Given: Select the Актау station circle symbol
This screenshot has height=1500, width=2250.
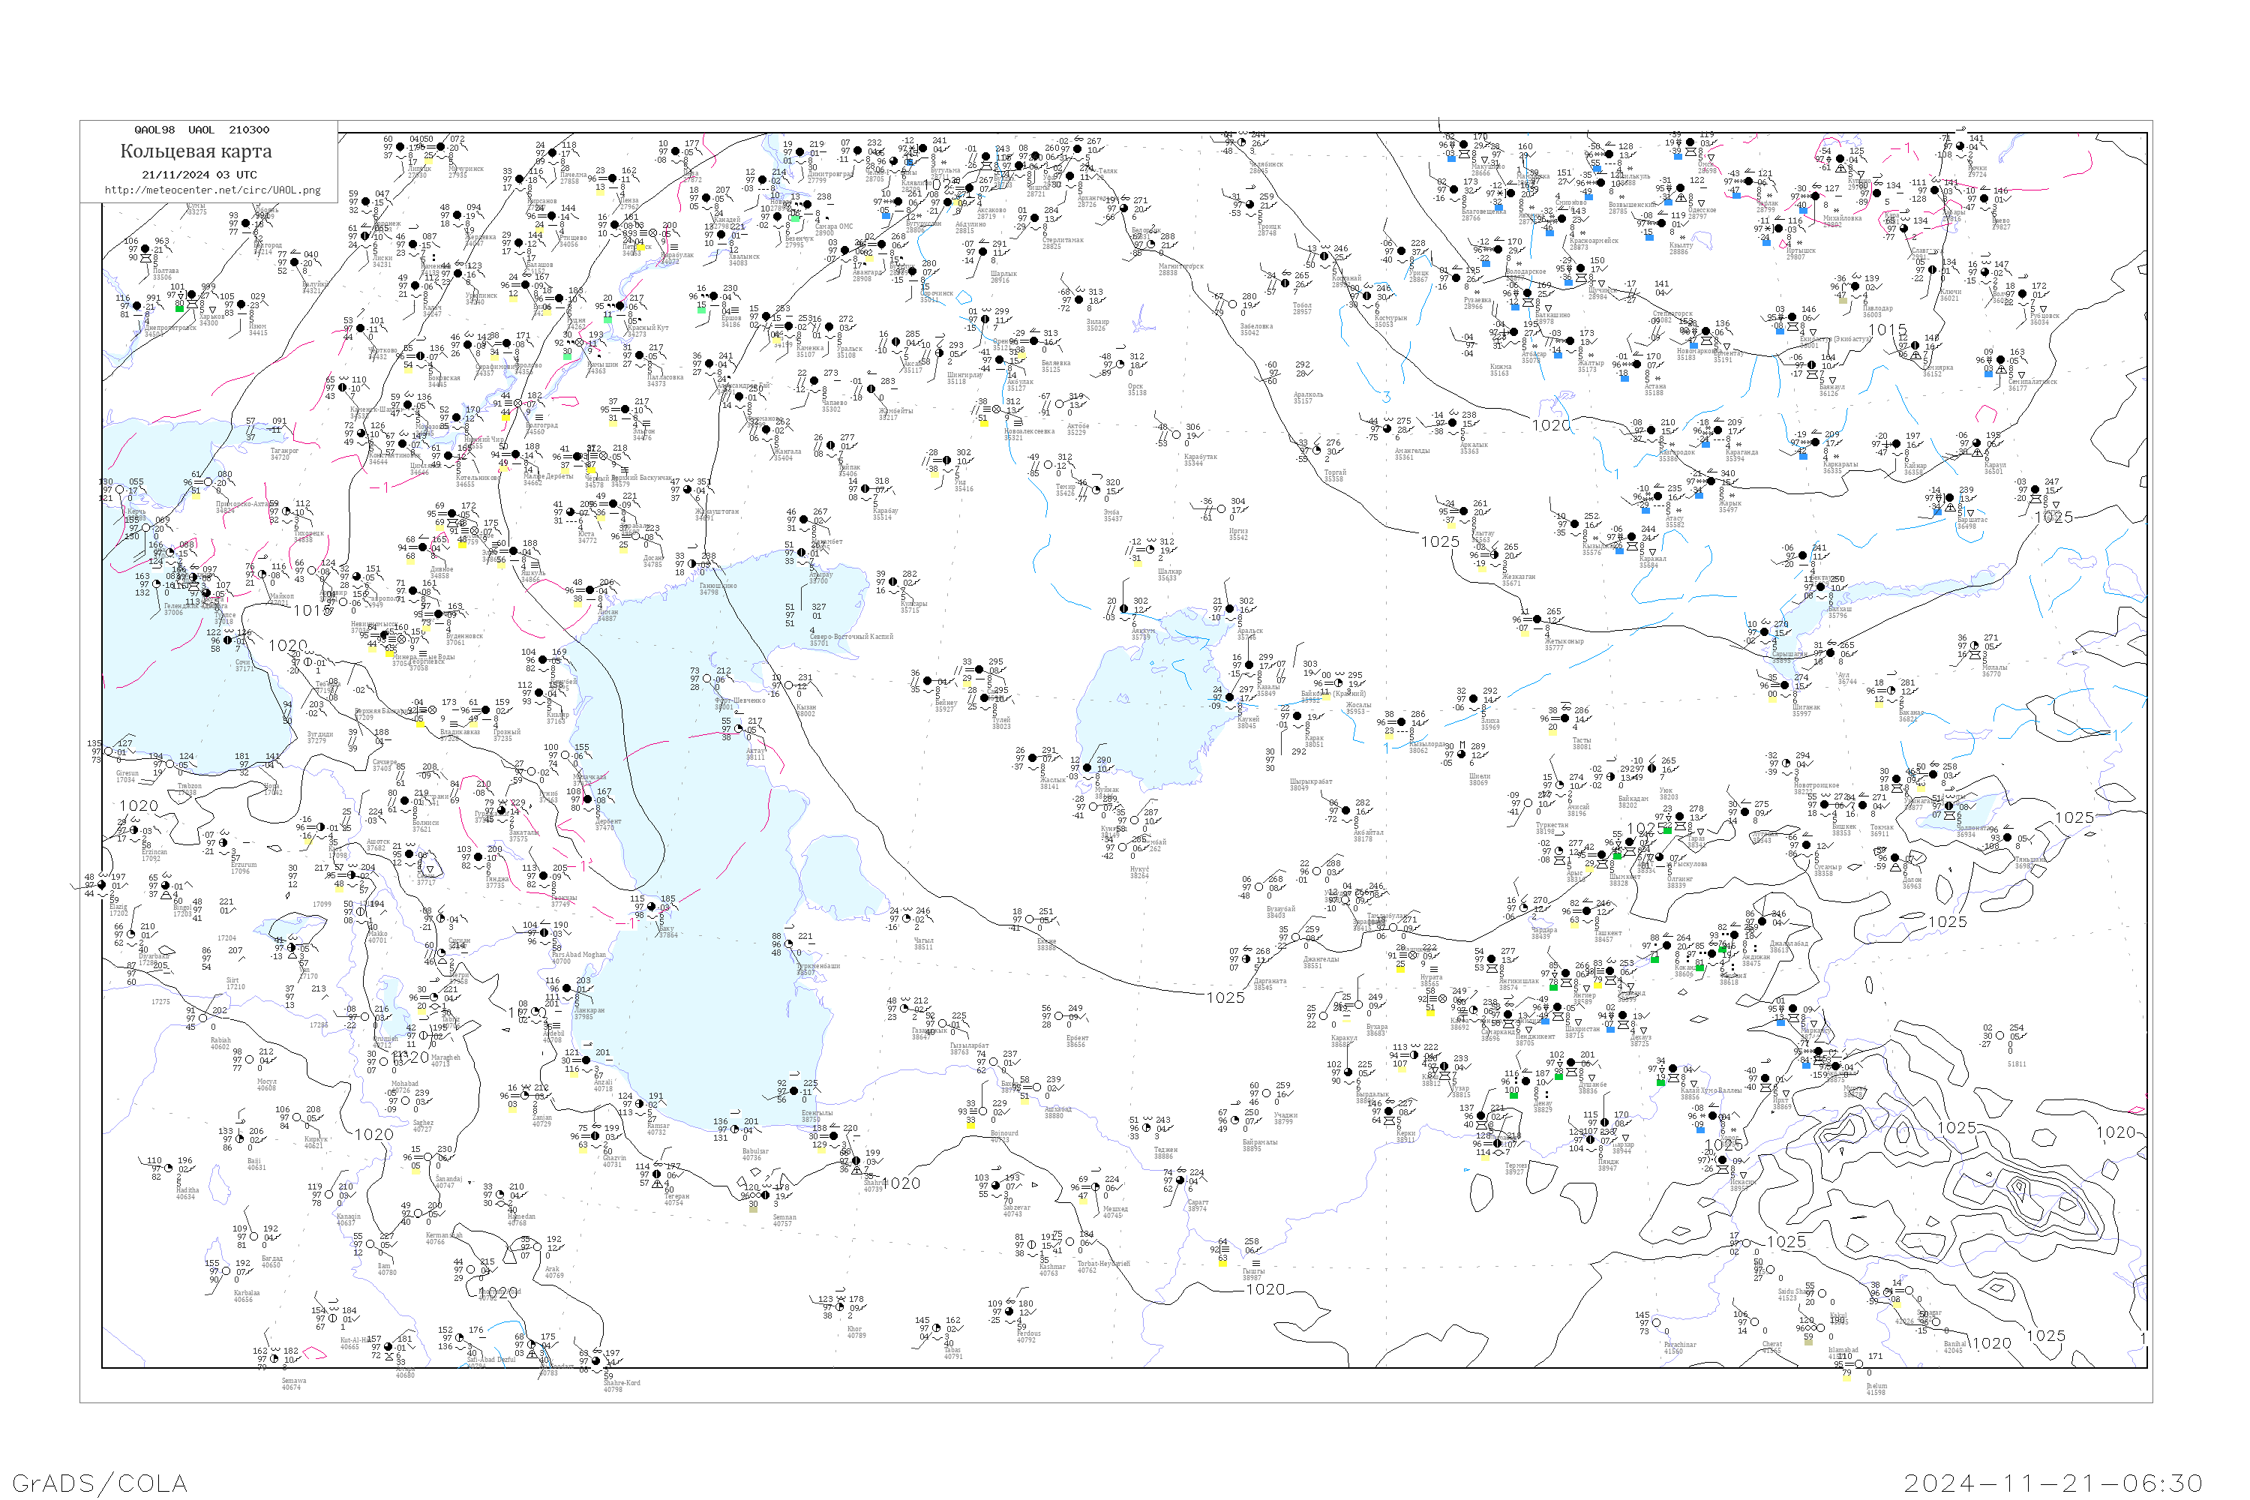Looking at the screenshot, I should click(x=737, y=729).
